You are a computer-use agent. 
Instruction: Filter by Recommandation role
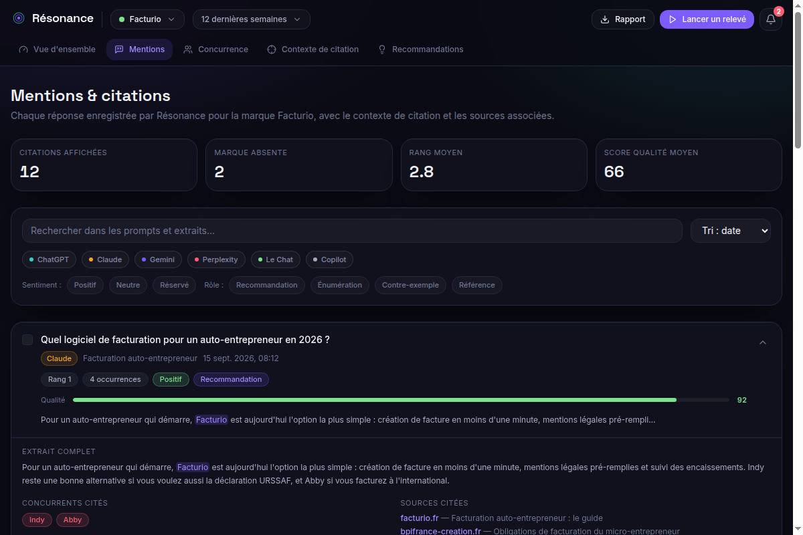pyautogui.click(x=267, y=285)
